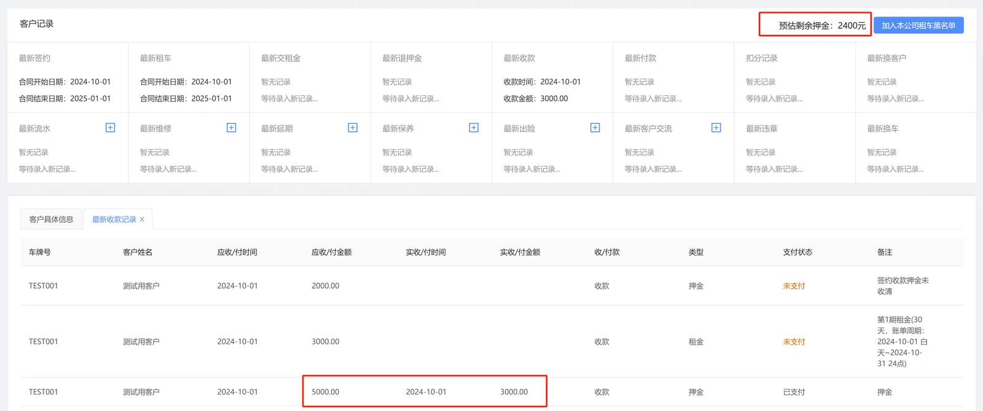
Task: Click the 备注 column header
Action: [x=885, y=252]
